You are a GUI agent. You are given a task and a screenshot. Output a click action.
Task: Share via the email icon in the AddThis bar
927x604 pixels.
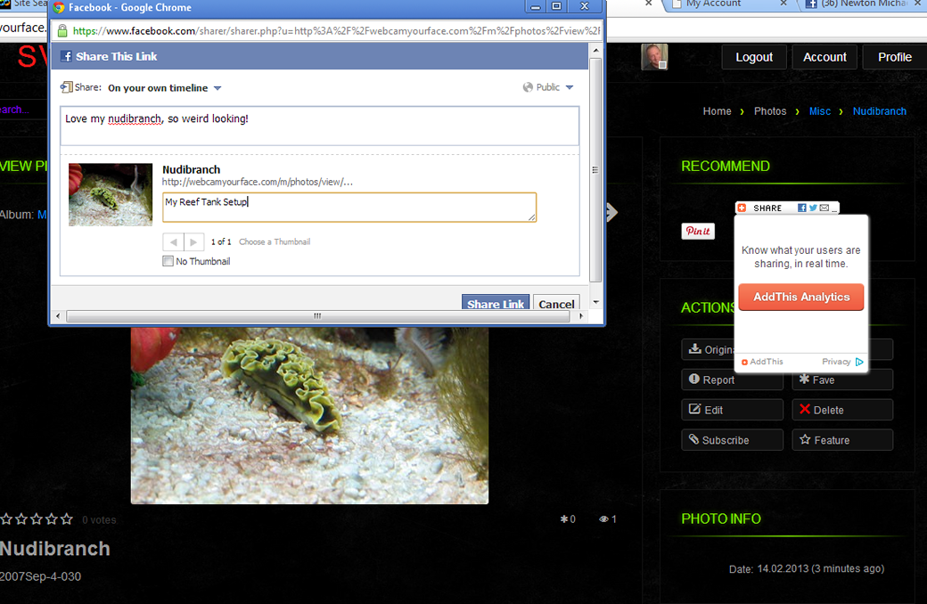[824, 208]
